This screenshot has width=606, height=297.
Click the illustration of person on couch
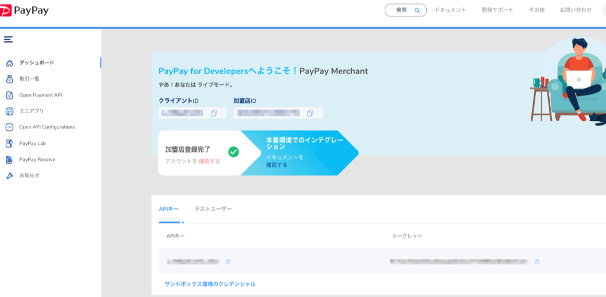(x=568, y=80)
